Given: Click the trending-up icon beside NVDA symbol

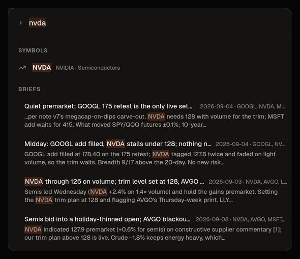Looking at the screenshot, I should (22, 68).
